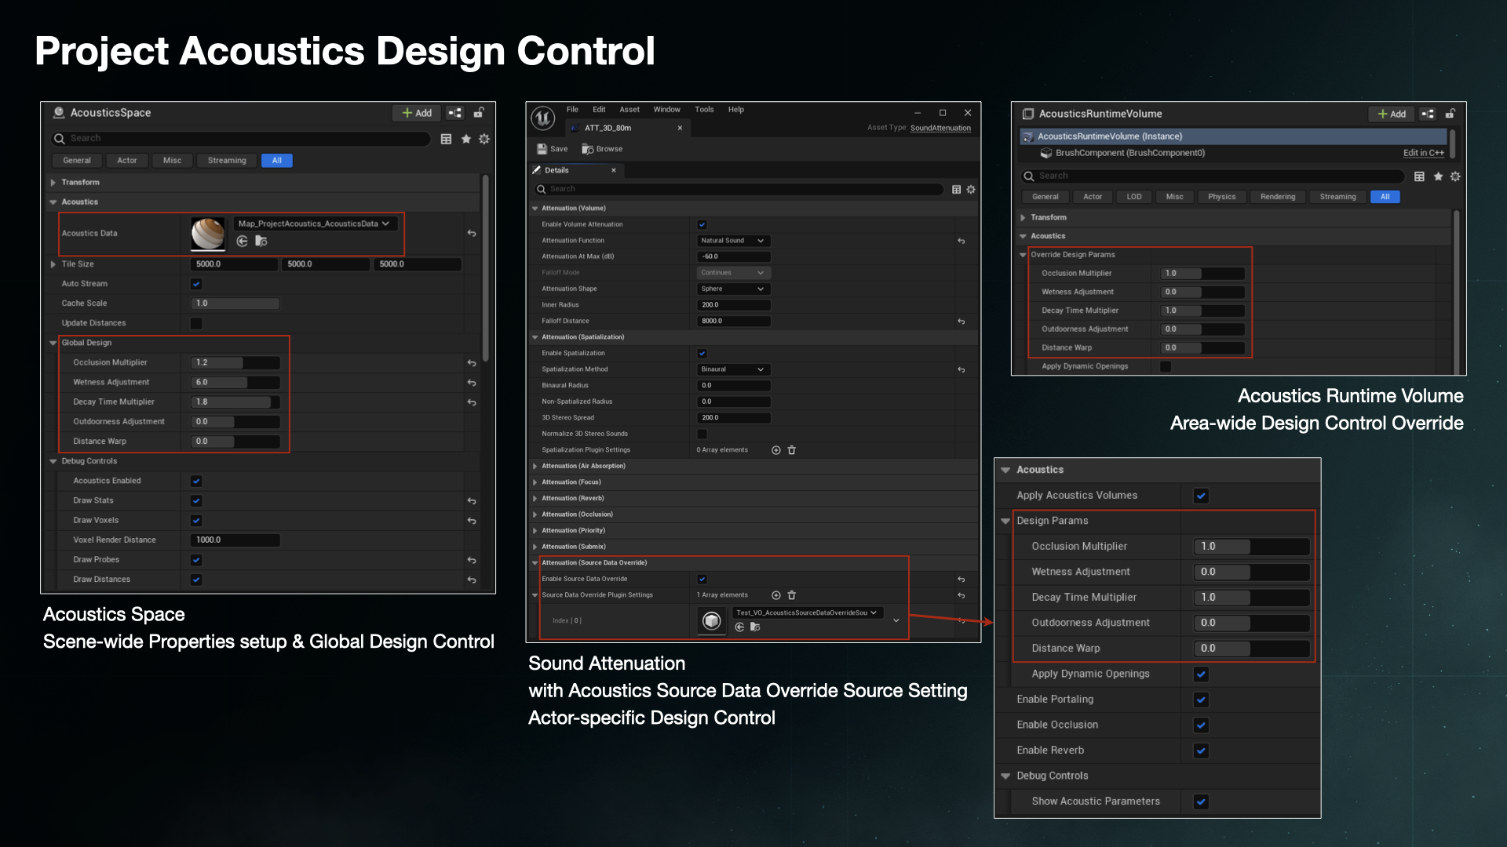Click Browse to asset icon in toolbar
This screenshot has width=1507, height=847.
point(587,149)
